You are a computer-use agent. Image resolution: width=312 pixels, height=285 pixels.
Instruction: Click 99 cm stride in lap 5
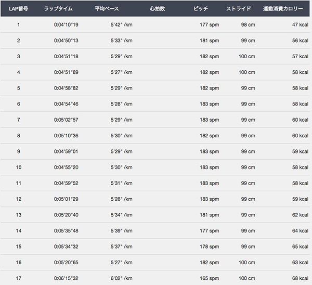click(x=248, y=88)
